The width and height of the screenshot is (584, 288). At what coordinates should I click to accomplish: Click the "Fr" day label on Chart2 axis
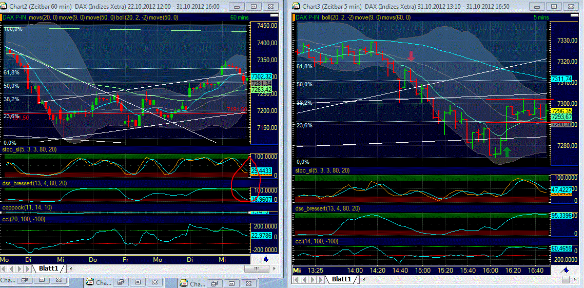125,259
